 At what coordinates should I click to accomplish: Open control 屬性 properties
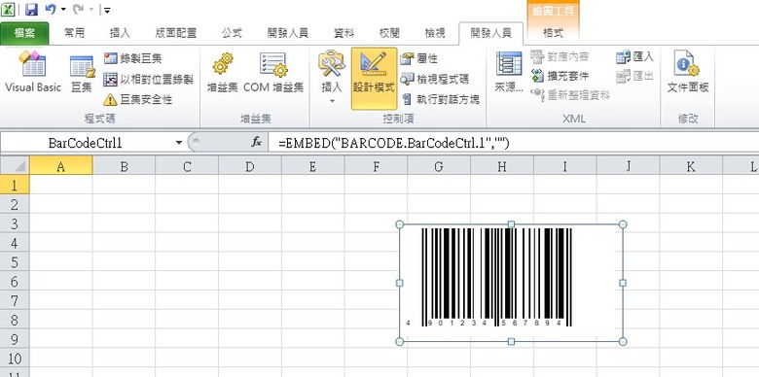[x=419, y=58]
